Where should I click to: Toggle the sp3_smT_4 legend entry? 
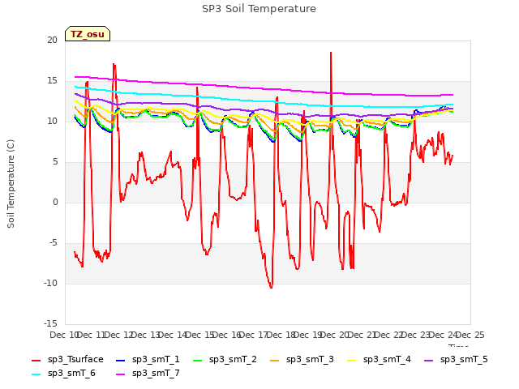pos(379,360)
